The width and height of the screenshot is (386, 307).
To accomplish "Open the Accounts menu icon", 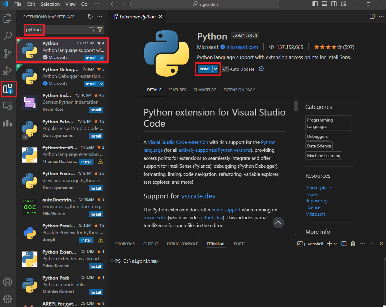I will pyautogui.click(x=8, y=282).
